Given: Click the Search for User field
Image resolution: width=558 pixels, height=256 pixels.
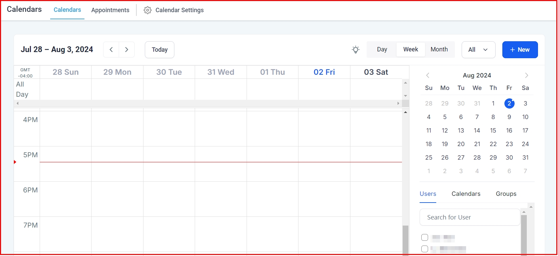Looking at the screenshot, I should 469,217.
